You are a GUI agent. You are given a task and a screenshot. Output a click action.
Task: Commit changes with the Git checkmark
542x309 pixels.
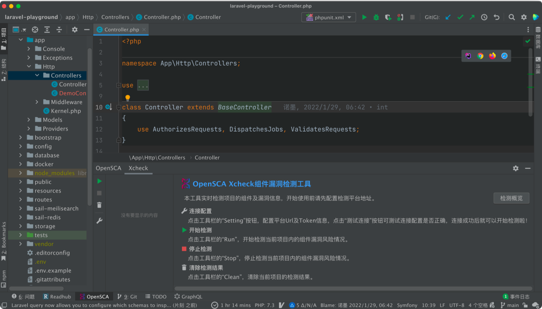(460, 17)
